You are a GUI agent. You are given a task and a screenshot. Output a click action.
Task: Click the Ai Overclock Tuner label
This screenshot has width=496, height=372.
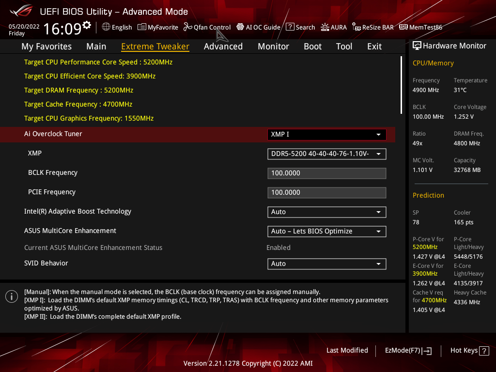[53, 134]
